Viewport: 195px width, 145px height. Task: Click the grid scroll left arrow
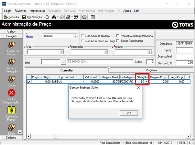click(29, 136)
